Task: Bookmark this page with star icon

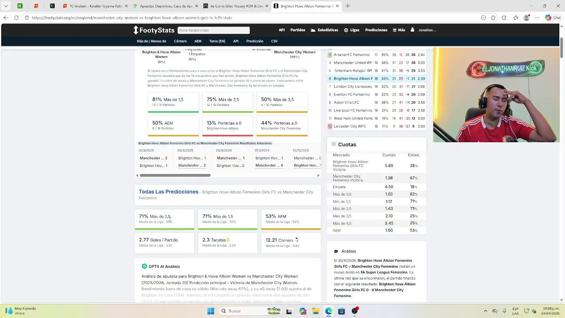Action: (x=493, y=18)
